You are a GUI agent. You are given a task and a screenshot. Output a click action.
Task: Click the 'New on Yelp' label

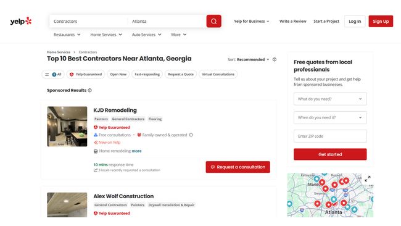(107, 142)
